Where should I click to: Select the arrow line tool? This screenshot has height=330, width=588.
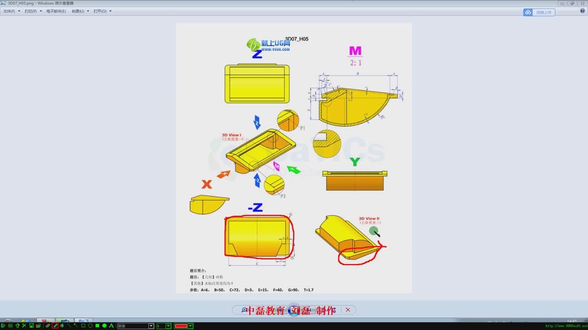[76, 326]
